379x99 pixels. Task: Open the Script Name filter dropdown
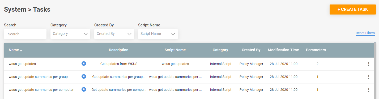158,34
